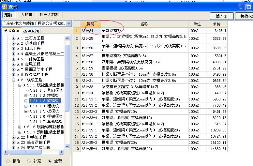Click the tree horizontal scroll right arrow

click(x=61, y=152)
